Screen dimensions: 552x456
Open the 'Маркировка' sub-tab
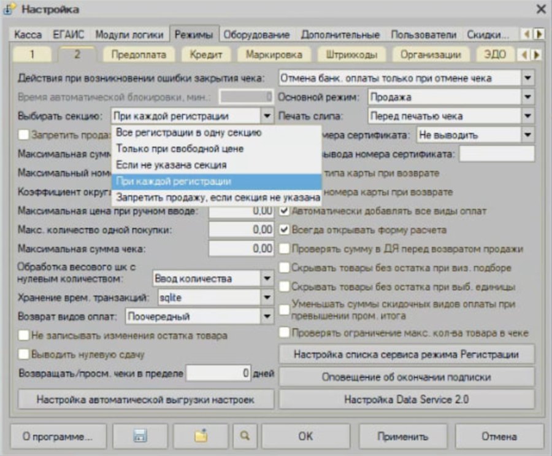click(274, 55)
